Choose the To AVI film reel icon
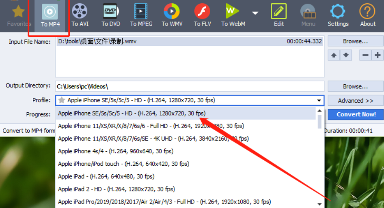The height and width of the screenshot is (208, 384). (80, 11)
